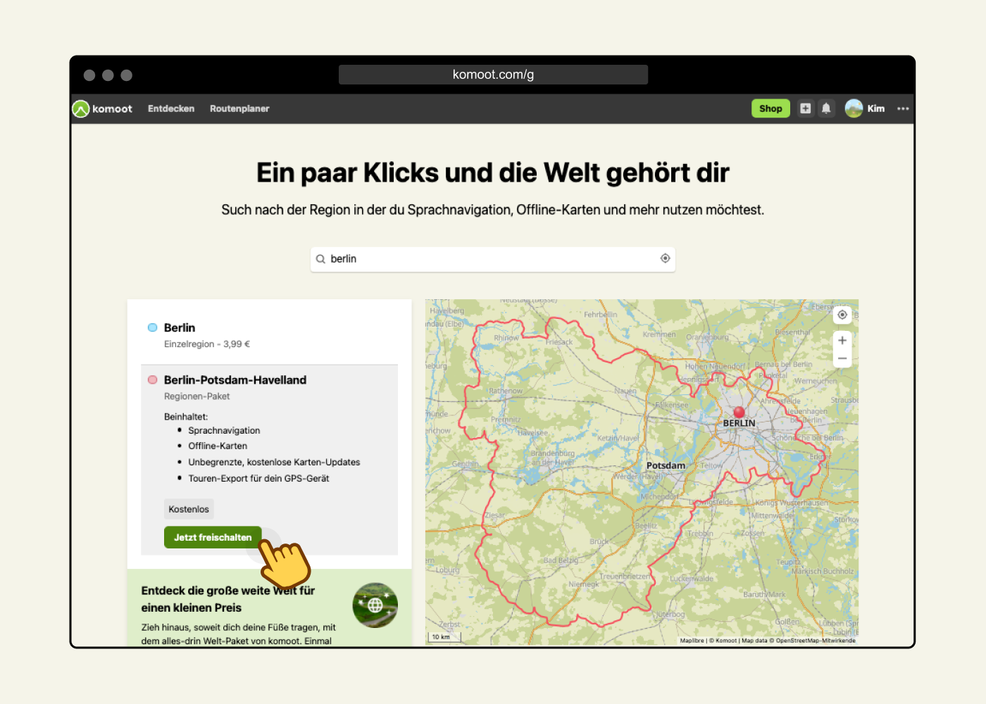
Task: Open Kim's profile avatar
Action: coord(854,108)
